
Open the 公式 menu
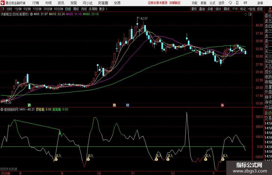click(212, 3)
